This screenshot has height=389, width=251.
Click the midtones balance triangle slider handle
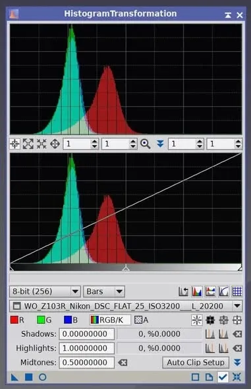coord(126,268)
